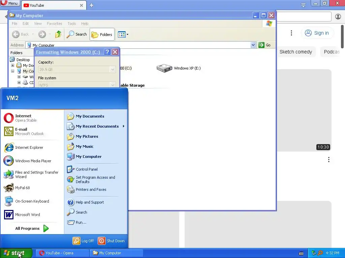Switch to My Computer taskbar button
This screenshot has width=345, height=258.
coord(116,253)
